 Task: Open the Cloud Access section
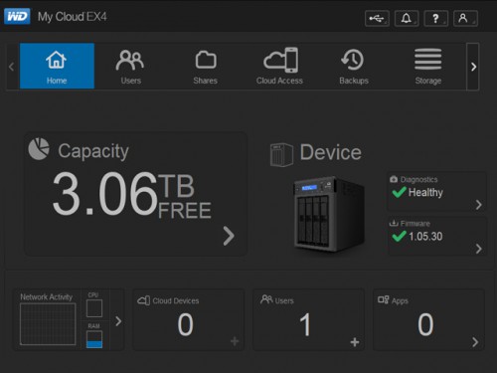(x=279, y=66)
